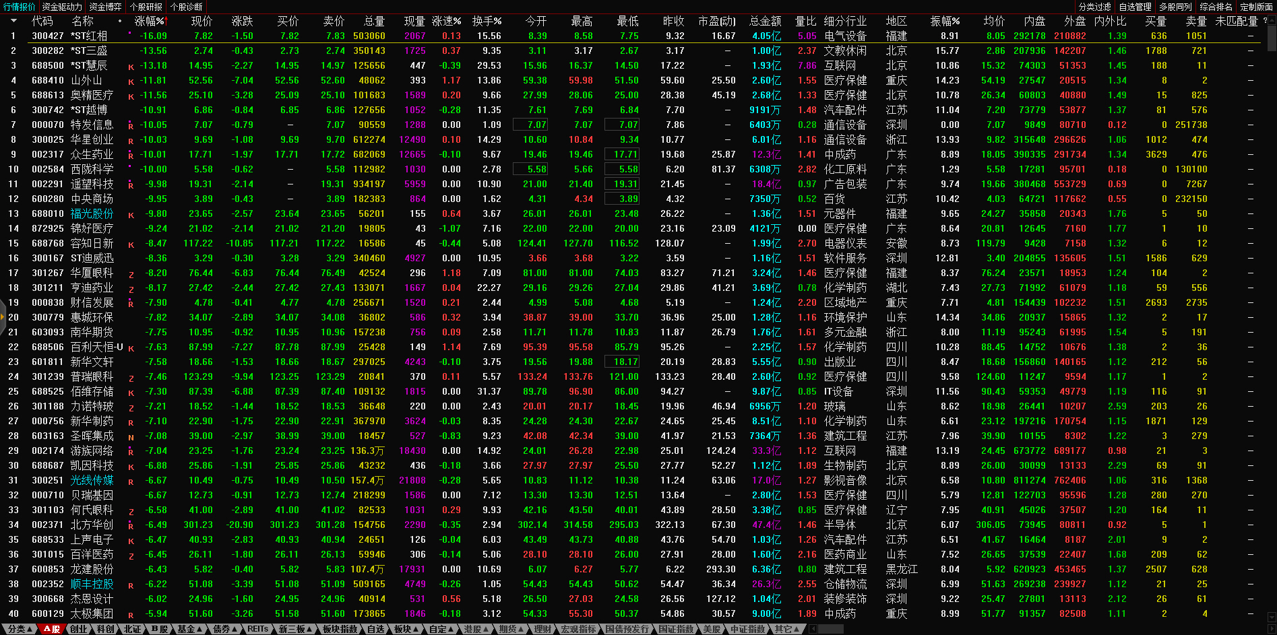This screenshot has width=1277, height=635.
Task: Open 自选管理 in the top bar
Action: (1135, 7)
